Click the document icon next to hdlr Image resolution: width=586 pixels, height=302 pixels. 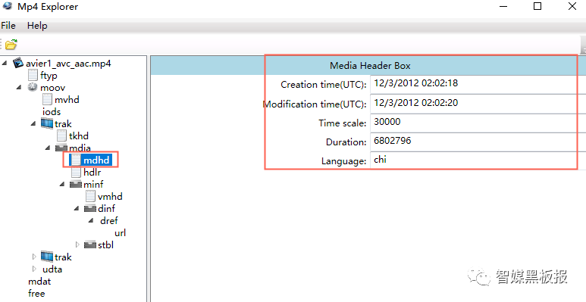[x=76, y=172]
